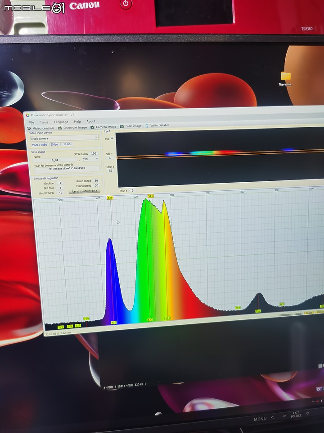The height and width of the screenshot is (433, 324).
Task: Click the Rising speed value field
Action: pos(96,180)
